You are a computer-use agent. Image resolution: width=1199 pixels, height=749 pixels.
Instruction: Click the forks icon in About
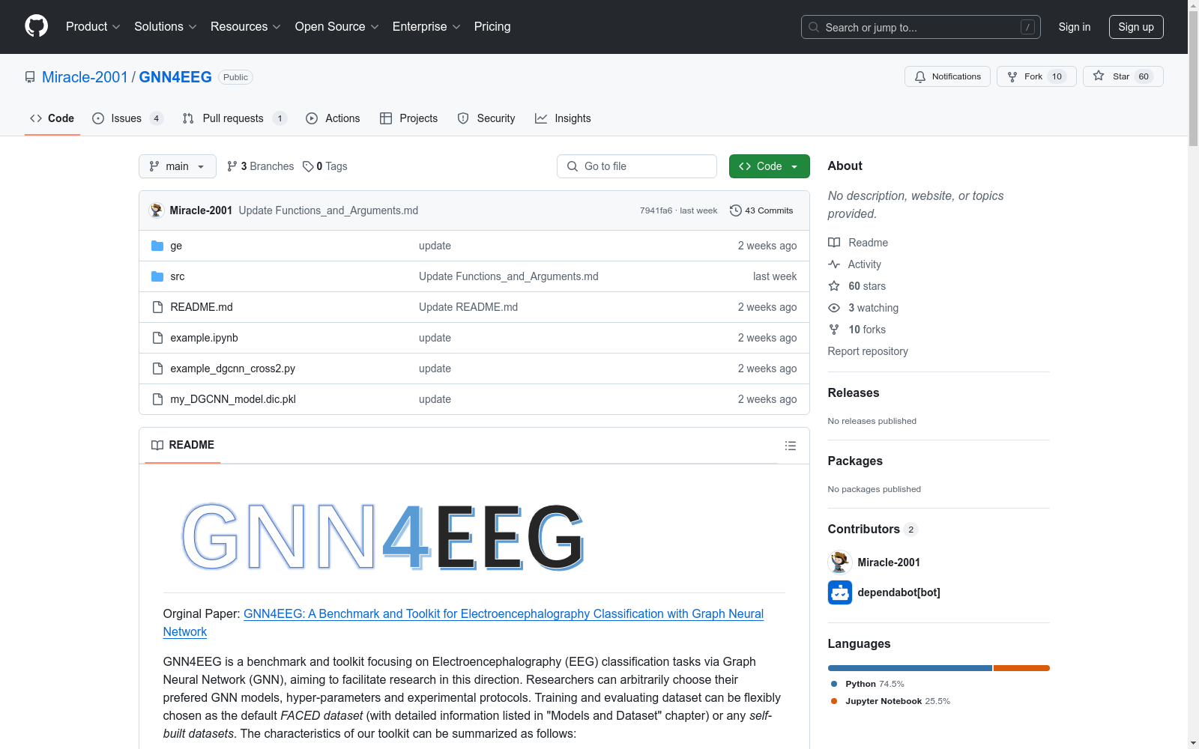click(x=834, y=330)
